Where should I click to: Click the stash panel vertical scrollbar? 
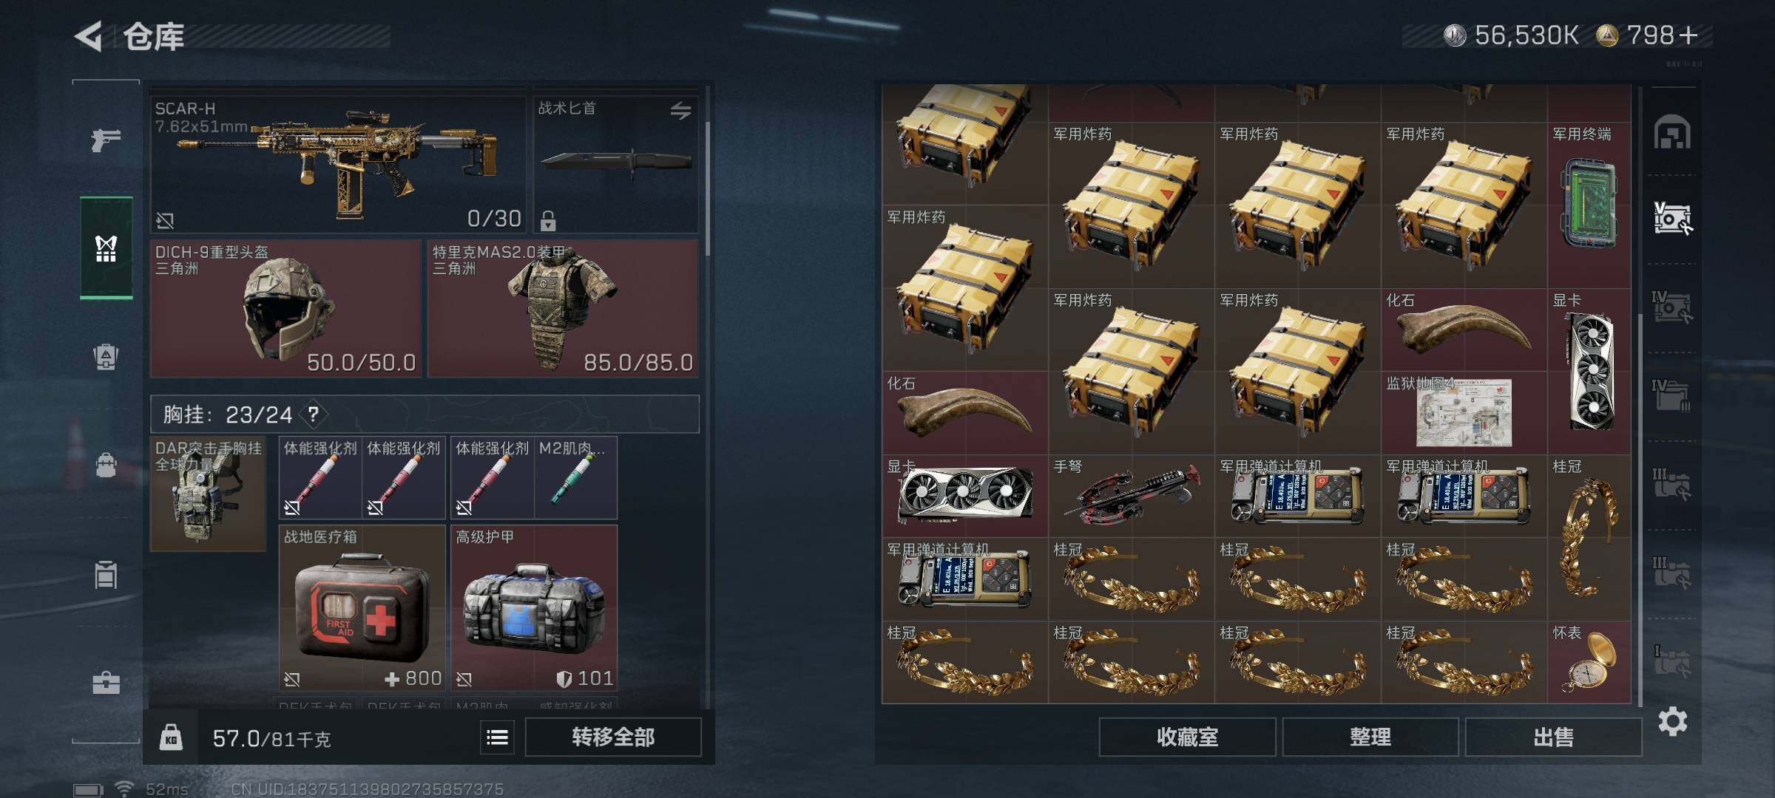(x=1640, y=510)
